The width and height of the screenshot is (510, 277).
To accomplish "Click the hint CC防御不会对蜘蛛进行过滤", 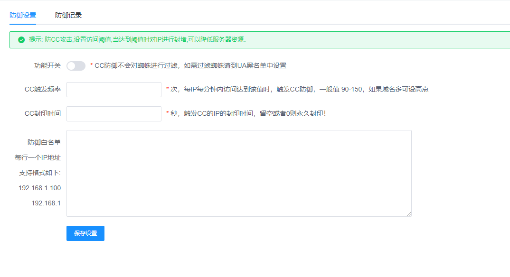I will point(136,65).
